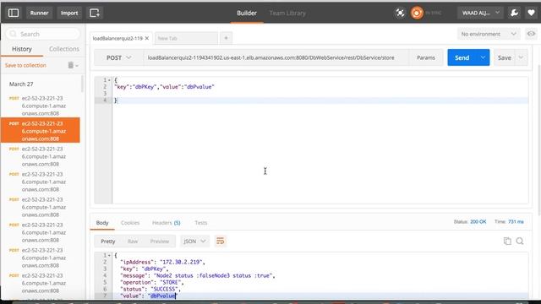The height and width of the screenshot is (304, 541).
Task: Open the WAAD account dropdown
Action: click(480, 13)
